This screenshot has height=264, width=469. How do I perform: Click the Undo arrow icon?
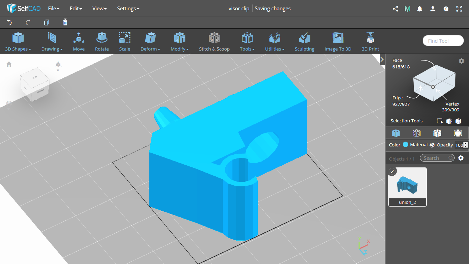[x=9, y=22]
